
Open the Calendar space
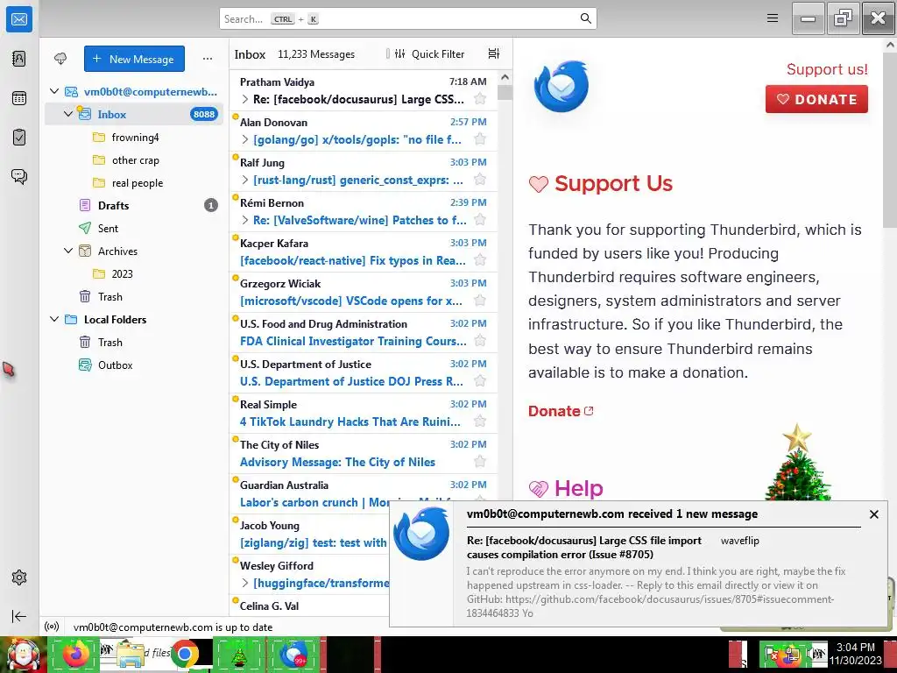click(19, 98)
